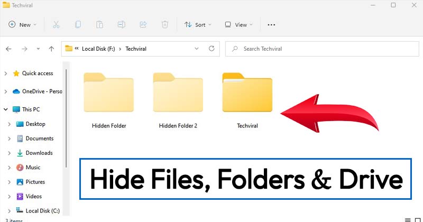The image size is (423, 222).
Task: Expand Pictures tree node
Action: 10,182
